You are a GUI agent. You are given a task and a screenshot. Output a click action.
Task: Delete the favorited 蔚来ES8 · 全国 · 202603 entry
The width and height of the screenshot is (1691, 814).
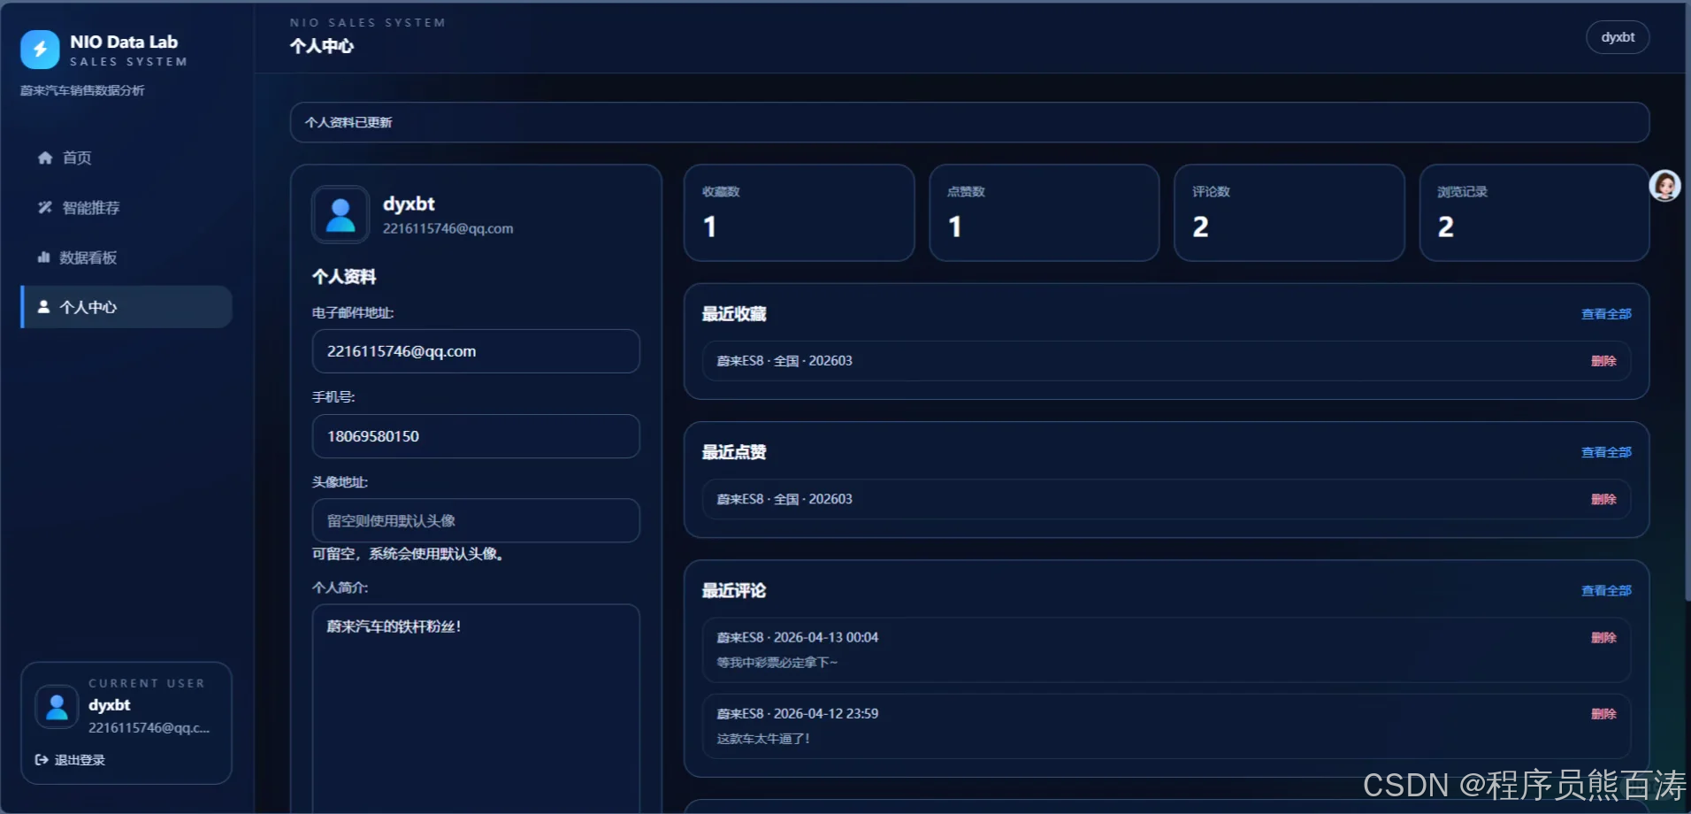click(x=1603, y=361)
